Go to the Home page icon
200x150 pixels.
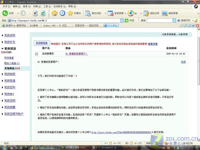point(54,13)
